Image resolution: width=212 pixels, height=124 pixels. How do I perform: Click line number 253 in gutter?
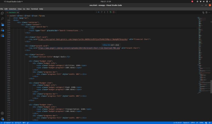(9, 65)
